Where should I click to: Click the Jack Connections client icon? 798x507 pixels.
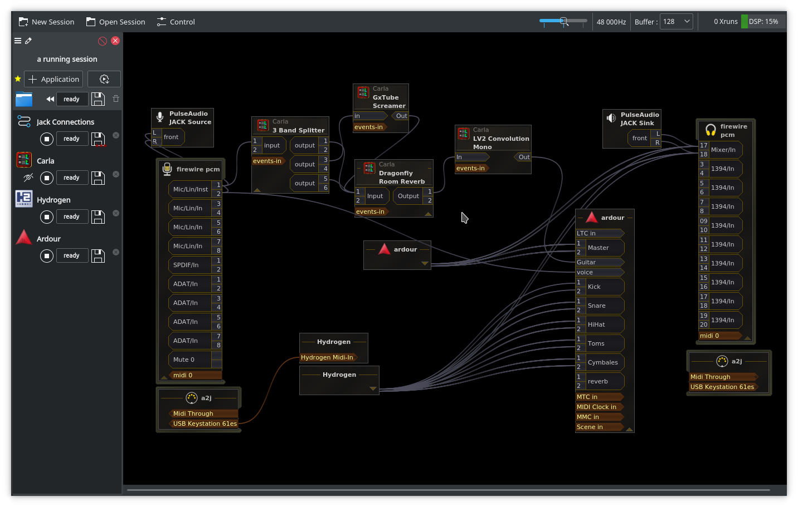point(24,121)
